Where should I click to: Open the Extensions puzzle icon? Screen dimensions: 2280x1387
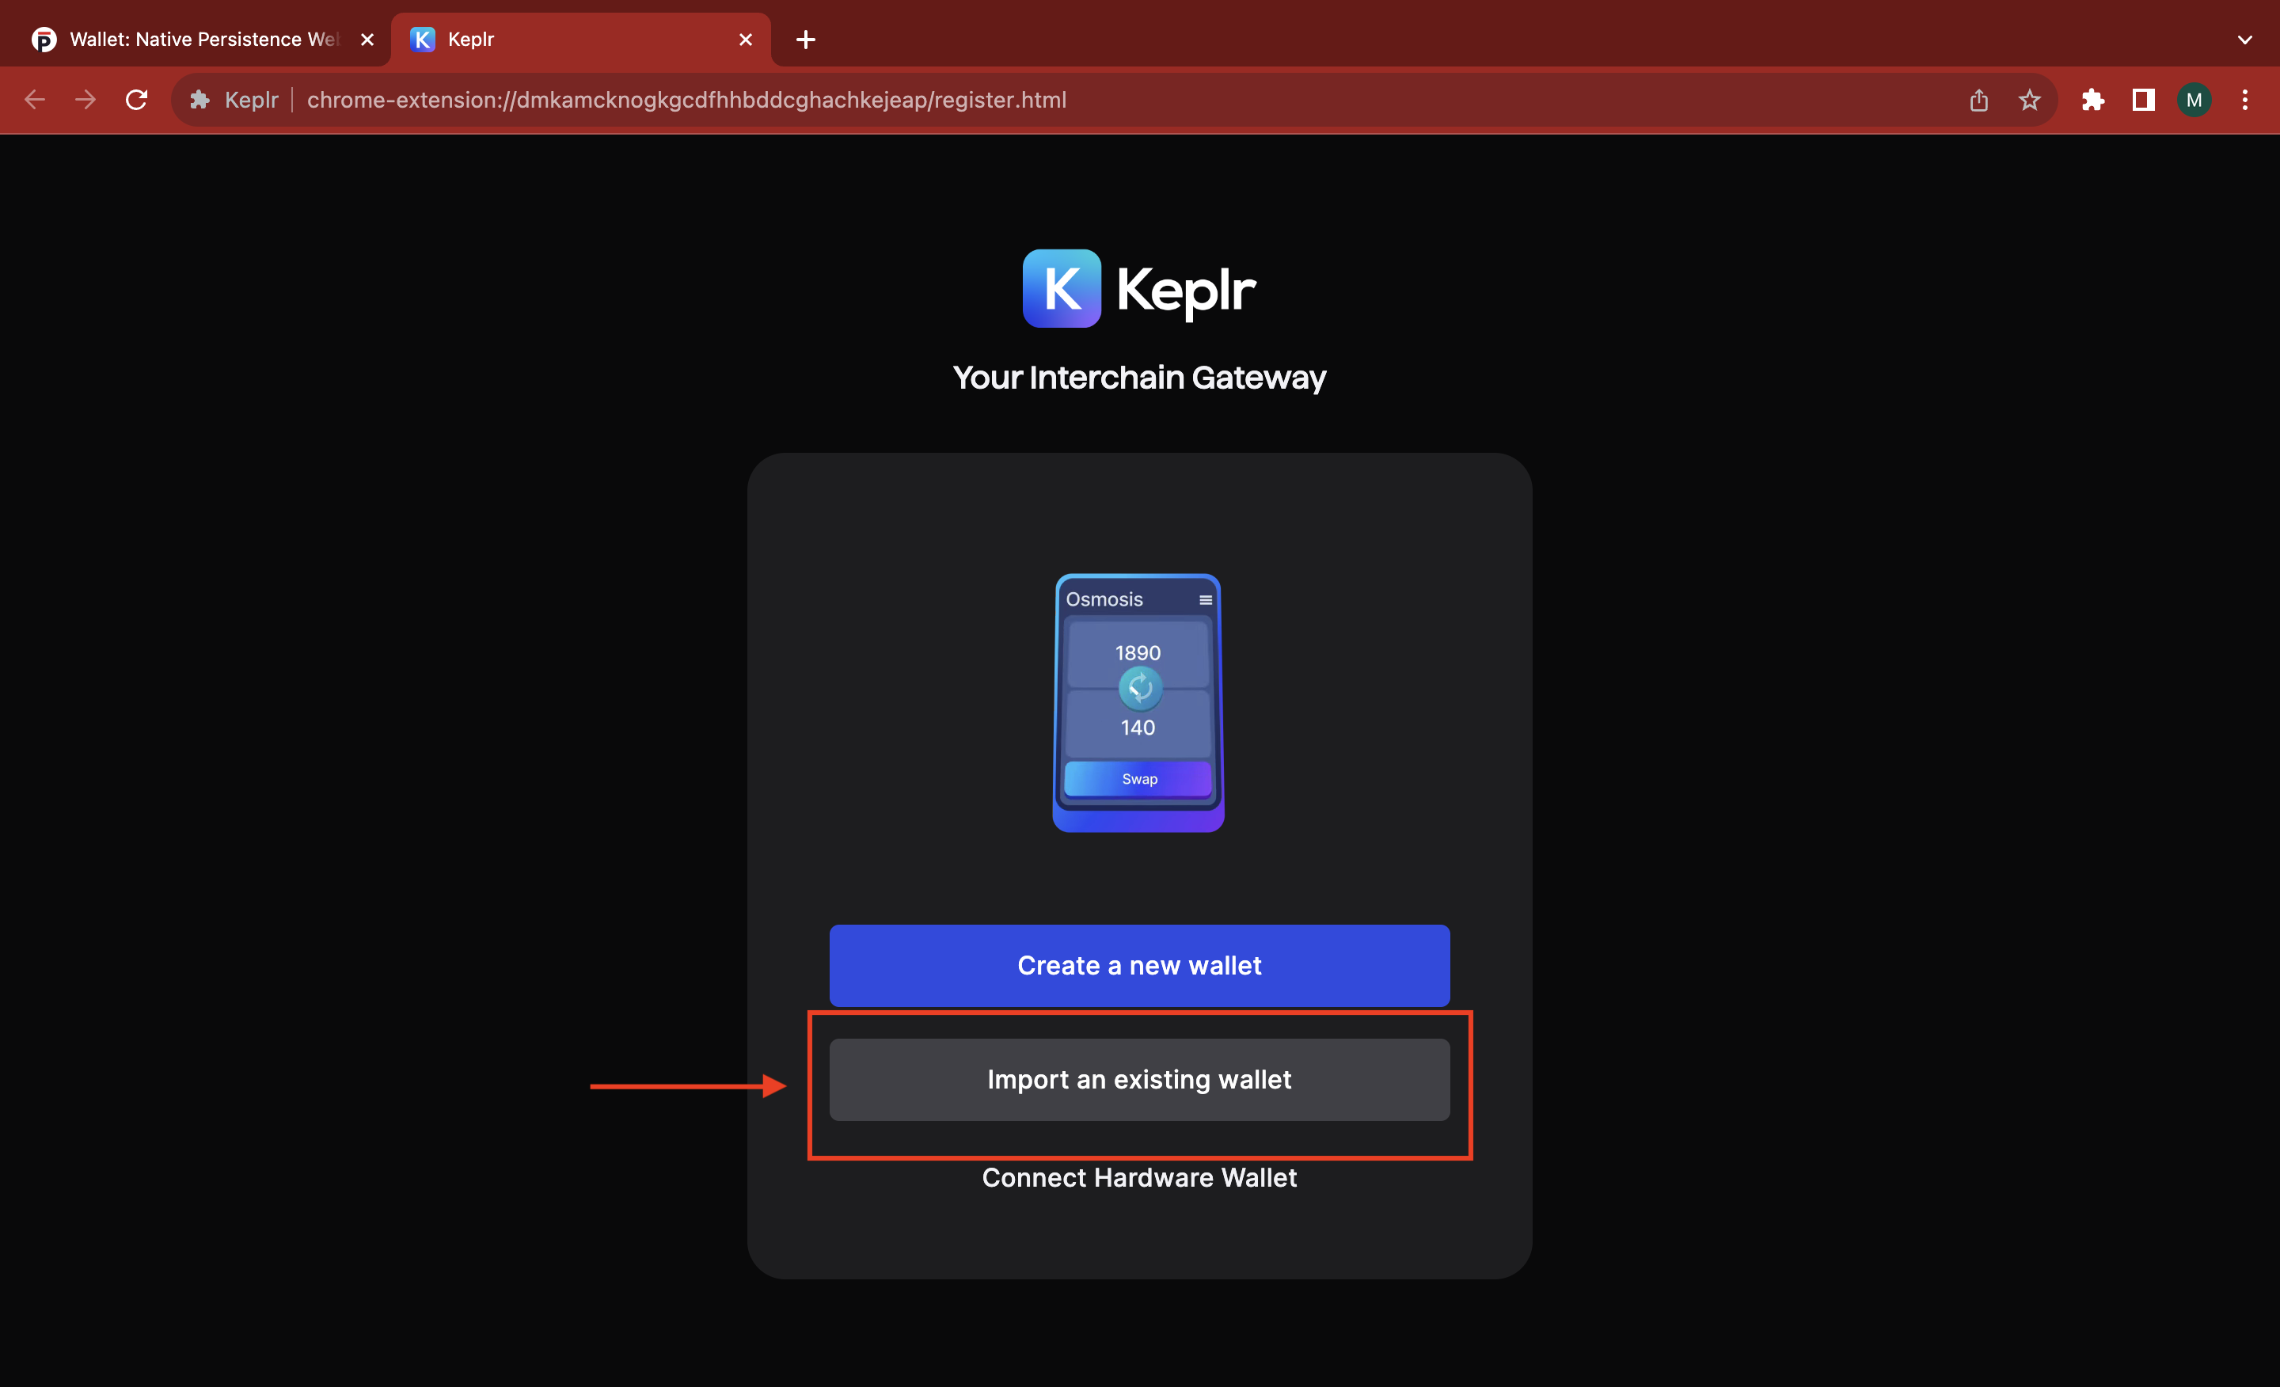(x=2092, y=100)
